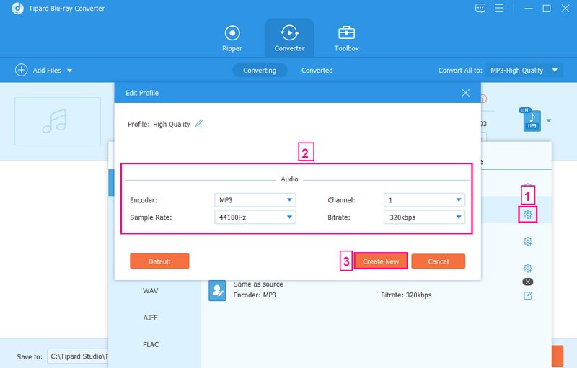Image resolution: width=577 pixels, height=368 pixels.
Task: Click the Add Files plus icon
Action: [x=22, y=70]
